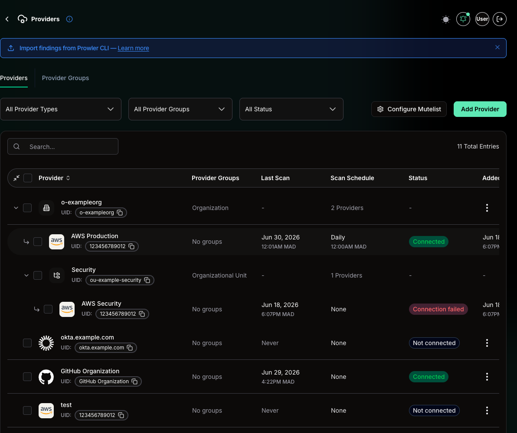Click the Security organizational unit icon
This screenshot has height=433, width=517.
[x=57, y=275]
